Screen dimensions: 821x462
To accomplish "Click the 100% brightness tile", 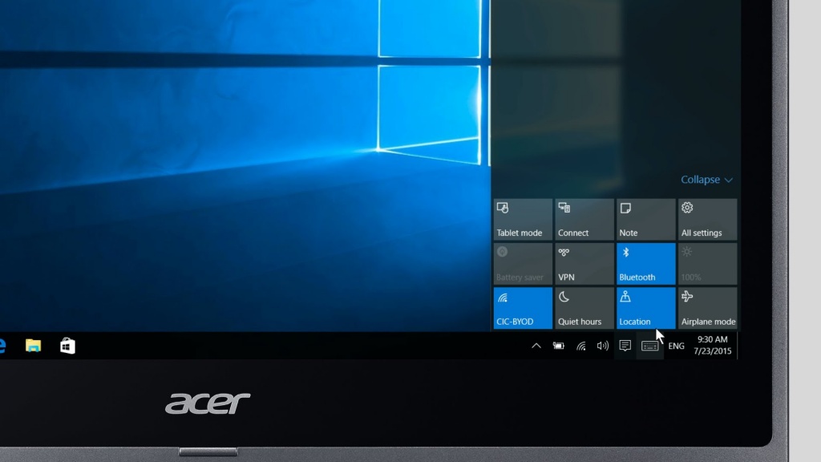I will tap(707, 264).
